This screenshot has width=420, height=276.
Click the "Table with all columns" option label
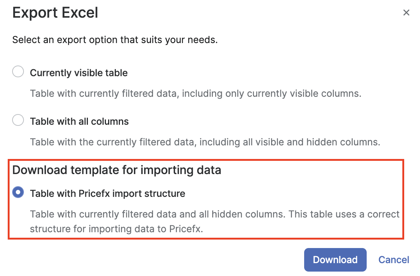click(x=79, y=121)
